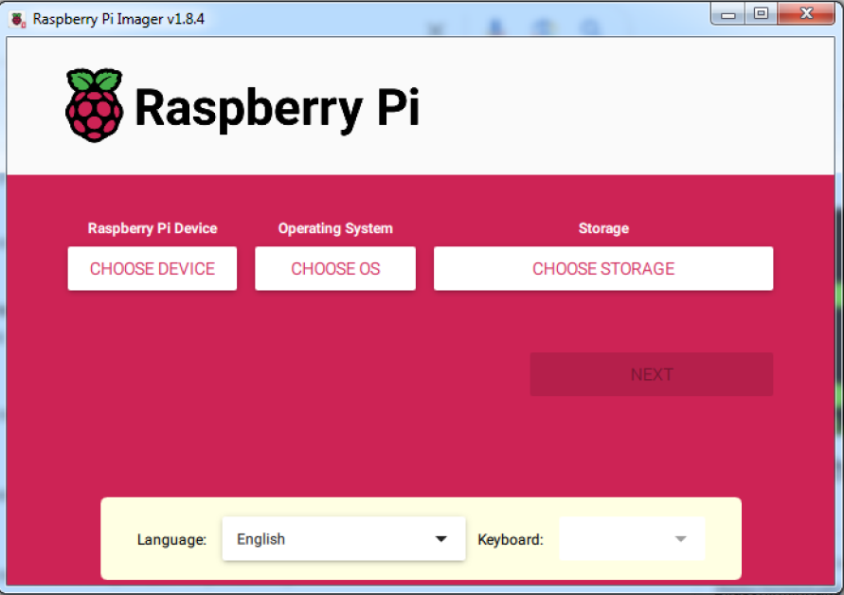Click the "Language:" label
844x595 pixels.
click(171, 540)
